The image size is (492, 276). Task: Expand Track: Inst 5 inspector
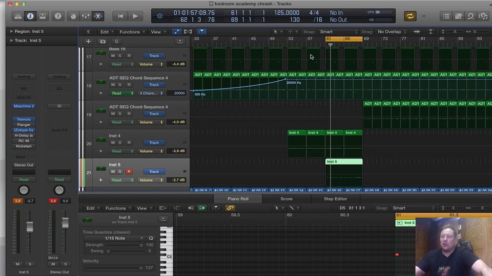(12, 40)
